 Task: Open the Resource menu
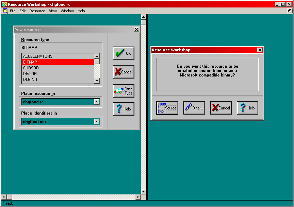pyautogui.click(x=37, y=11)
